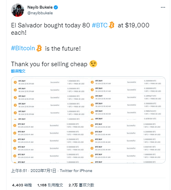View the 1,168 引用推文 quote tweets
The width and height of the screenshot is (171, 190).
pos(50,185)
